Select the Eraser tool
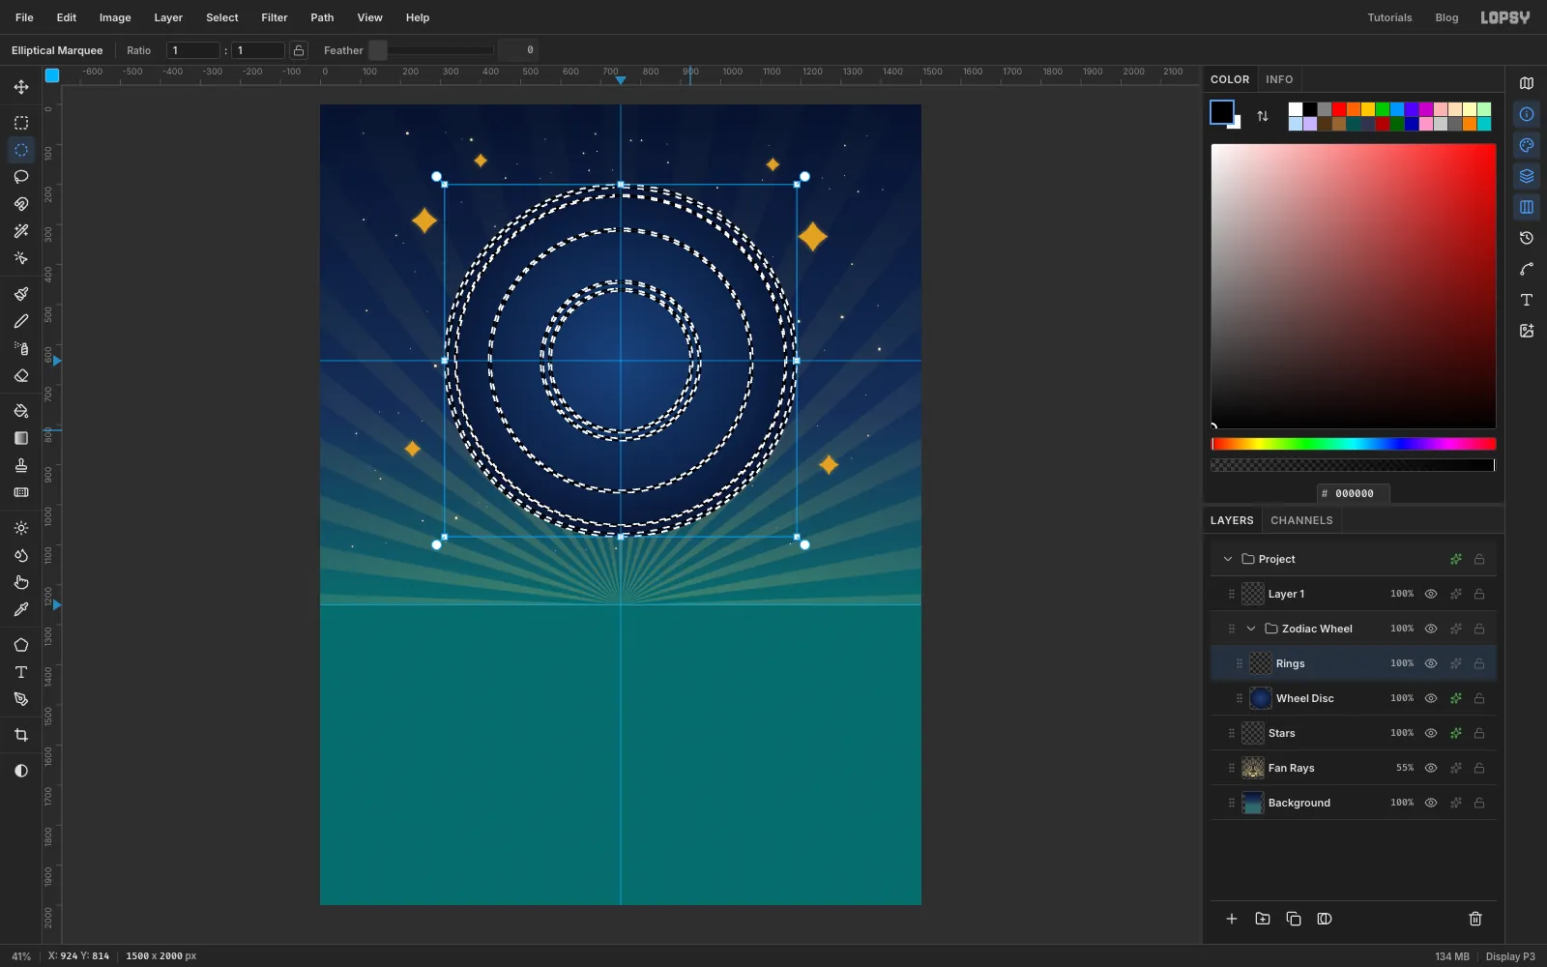The image size is (1547, 967). pyautogui.click(x=21, y=375)
